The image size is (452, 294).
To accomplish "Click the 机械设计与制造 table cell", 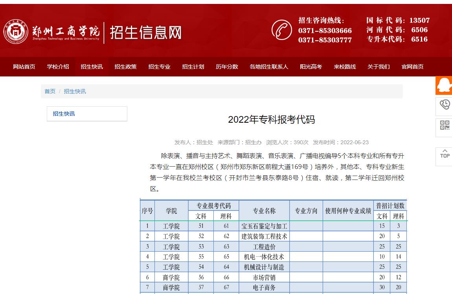I will pos(264,267).
